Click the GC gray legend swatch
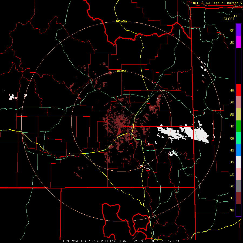This screenshot has height=243, width=243. pyautogui.click(x=238, y=186)
